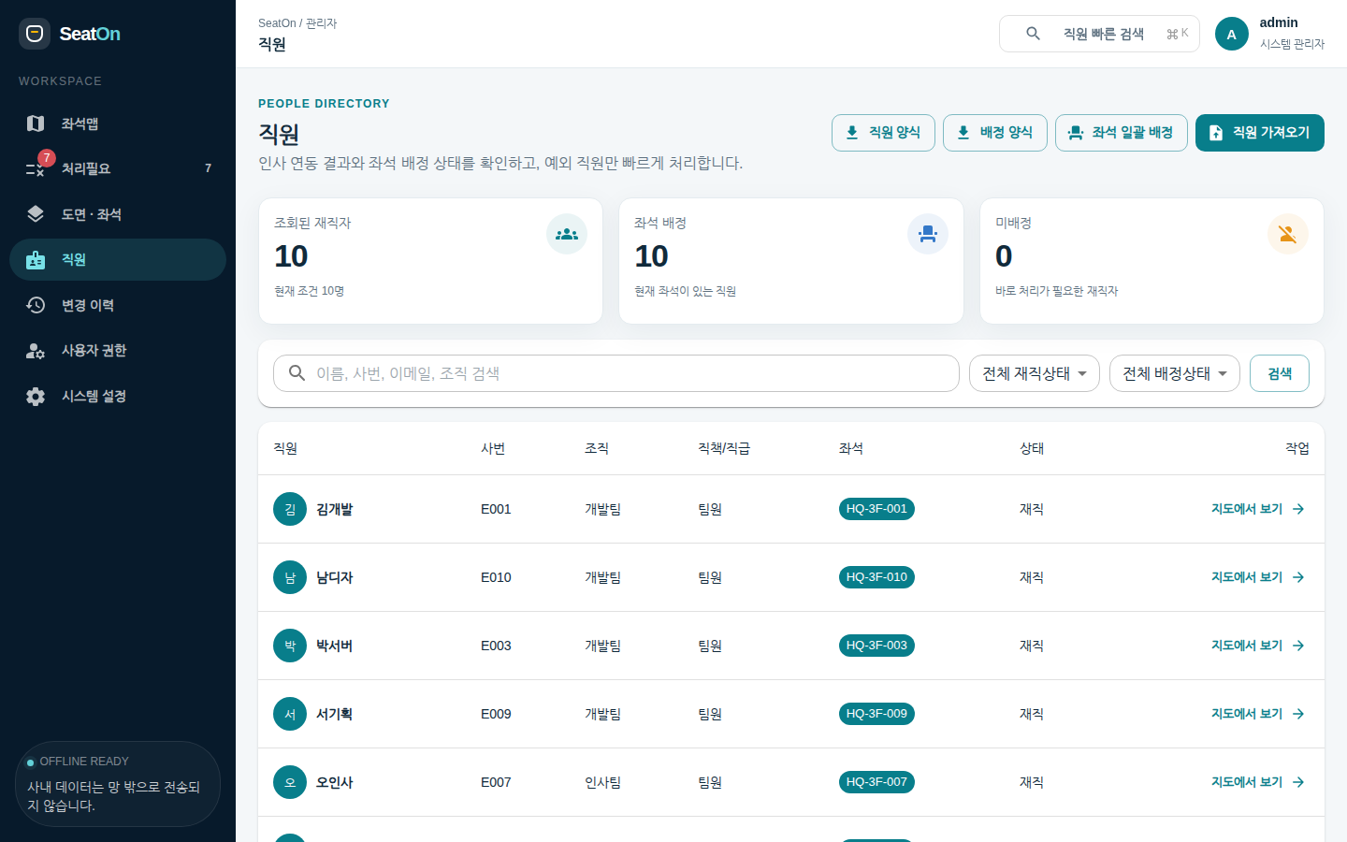Click the 박 avatar for 박서버
This screenshot has width=1347, height=842.
tap(290, 646)
